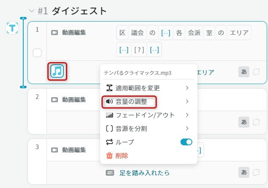The image size is (268, 188).
Task: Select the [?] token in row 1
Action: click(x=139, y=49)
